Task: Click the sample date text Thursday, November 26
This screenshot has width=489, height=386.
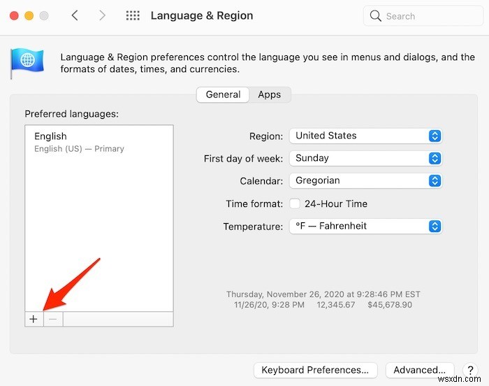Action: click(x=323, y=294)
